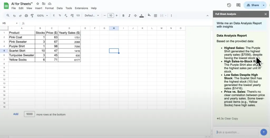Open version history clock icon
Viewport: 270px width, 138px height.
tap(229, 5)
